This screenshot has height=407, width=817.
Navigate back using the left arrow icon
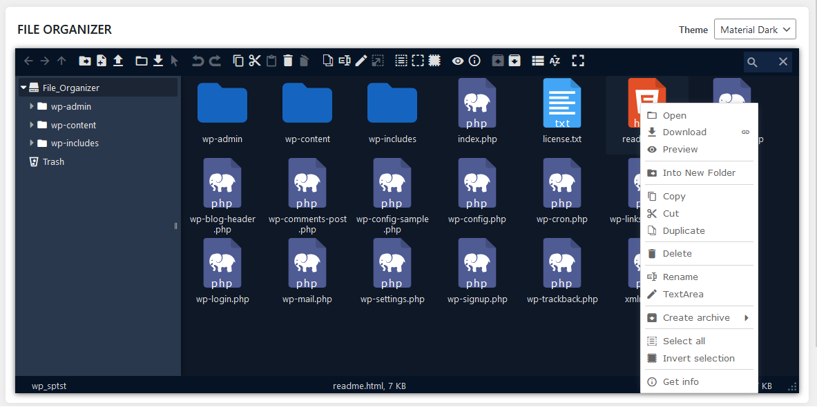(x=28, y=61)
